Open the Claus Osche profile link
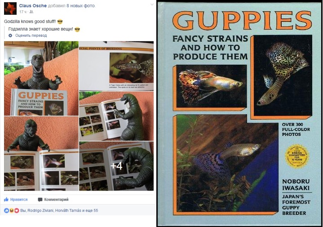323x227 pixels. click(x=33, y=6)
